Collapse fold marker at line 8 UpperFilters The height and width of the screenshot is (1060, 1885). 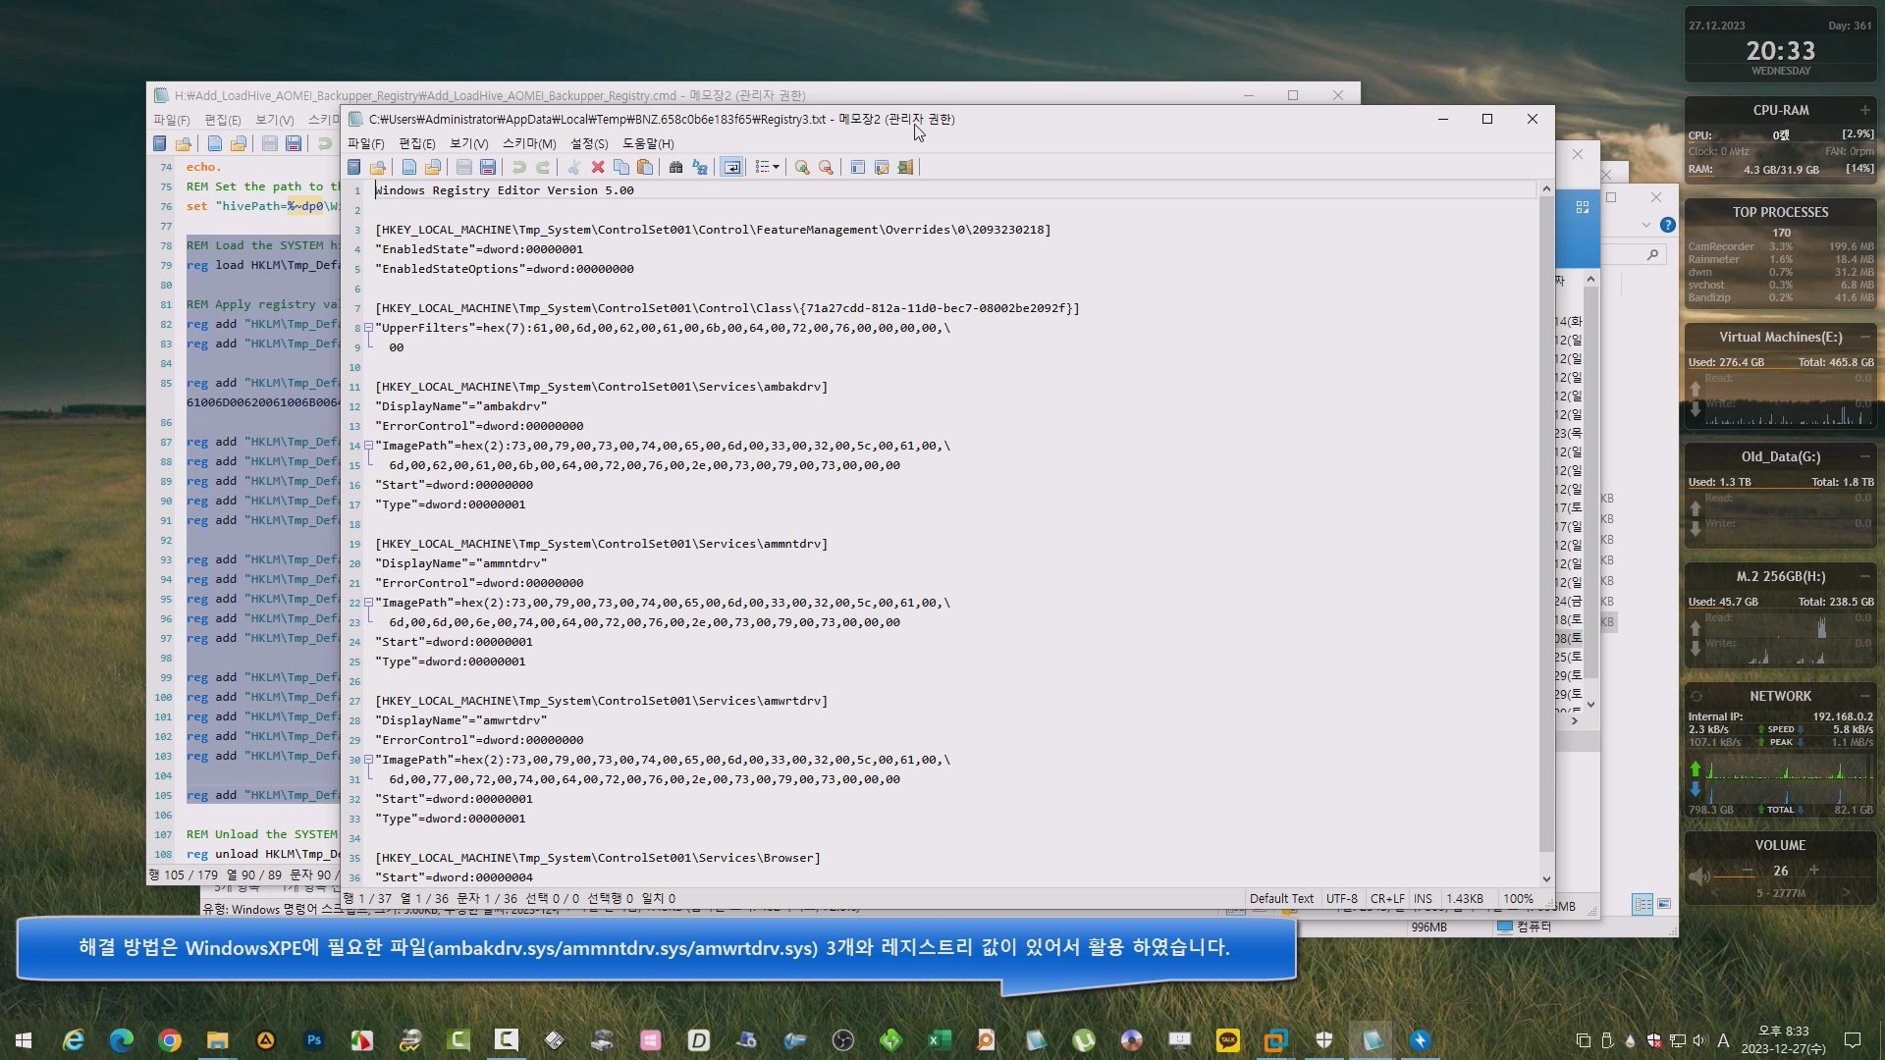click(x=368, y=328)
